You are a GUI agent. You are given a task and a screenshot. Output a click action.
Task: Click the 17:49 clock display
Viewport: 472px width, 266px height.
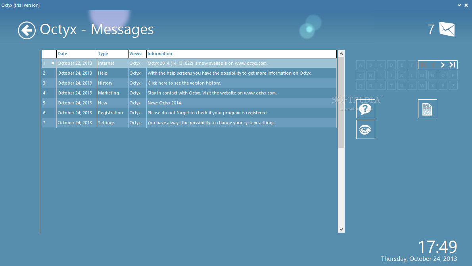click(437, 247)
